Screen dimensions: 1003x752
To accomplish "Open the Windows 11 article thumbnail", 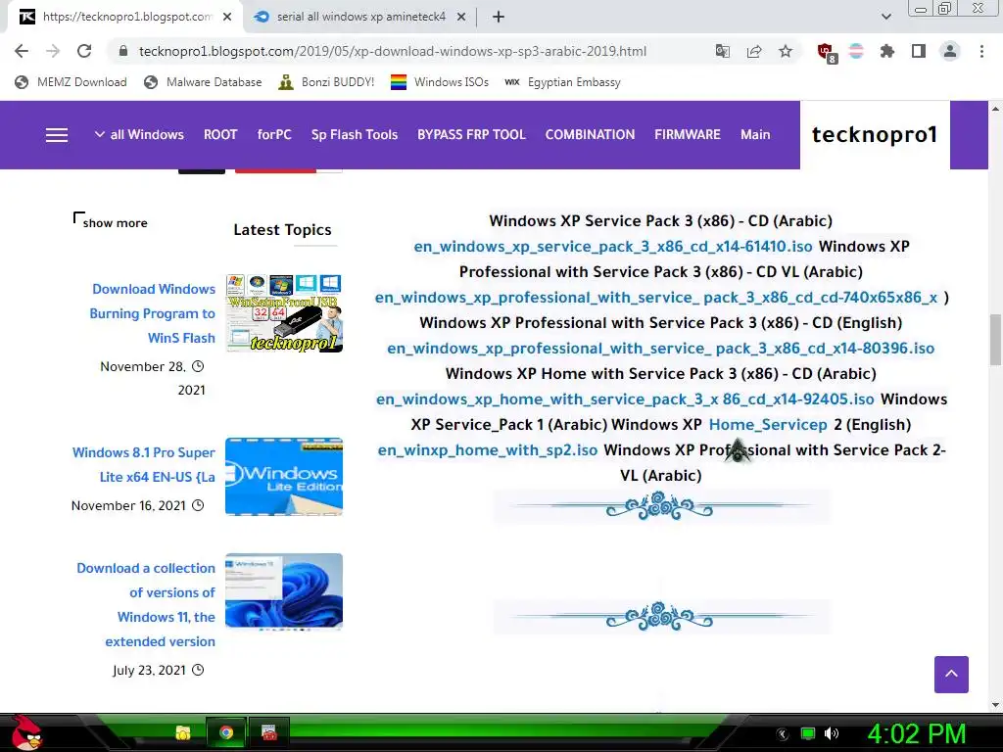I will [284, 591].
